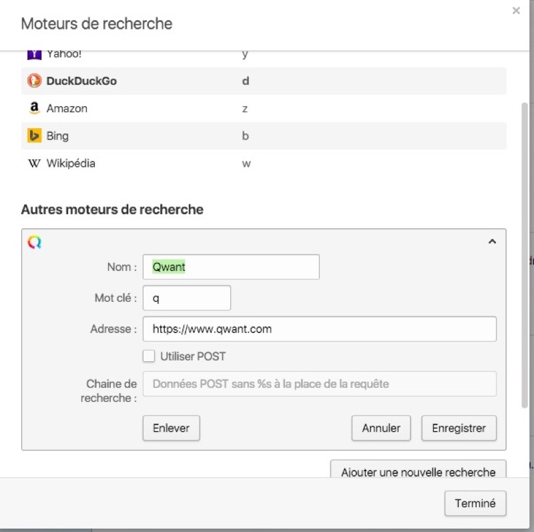The height and width of the screenshot is (532, 534).
Task: Edit the Adresse URL field
Action: 319,329
